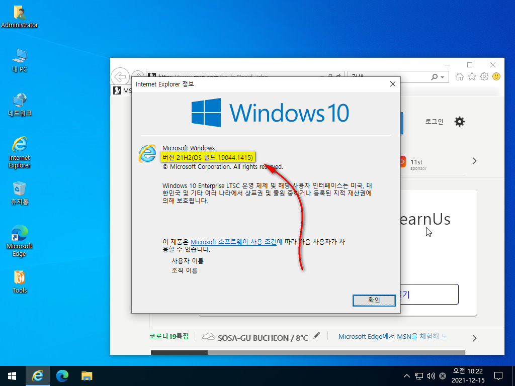Open the 네트워크 desktop icon
Viewport: 515px width, 386px height.
click(20, 105)
